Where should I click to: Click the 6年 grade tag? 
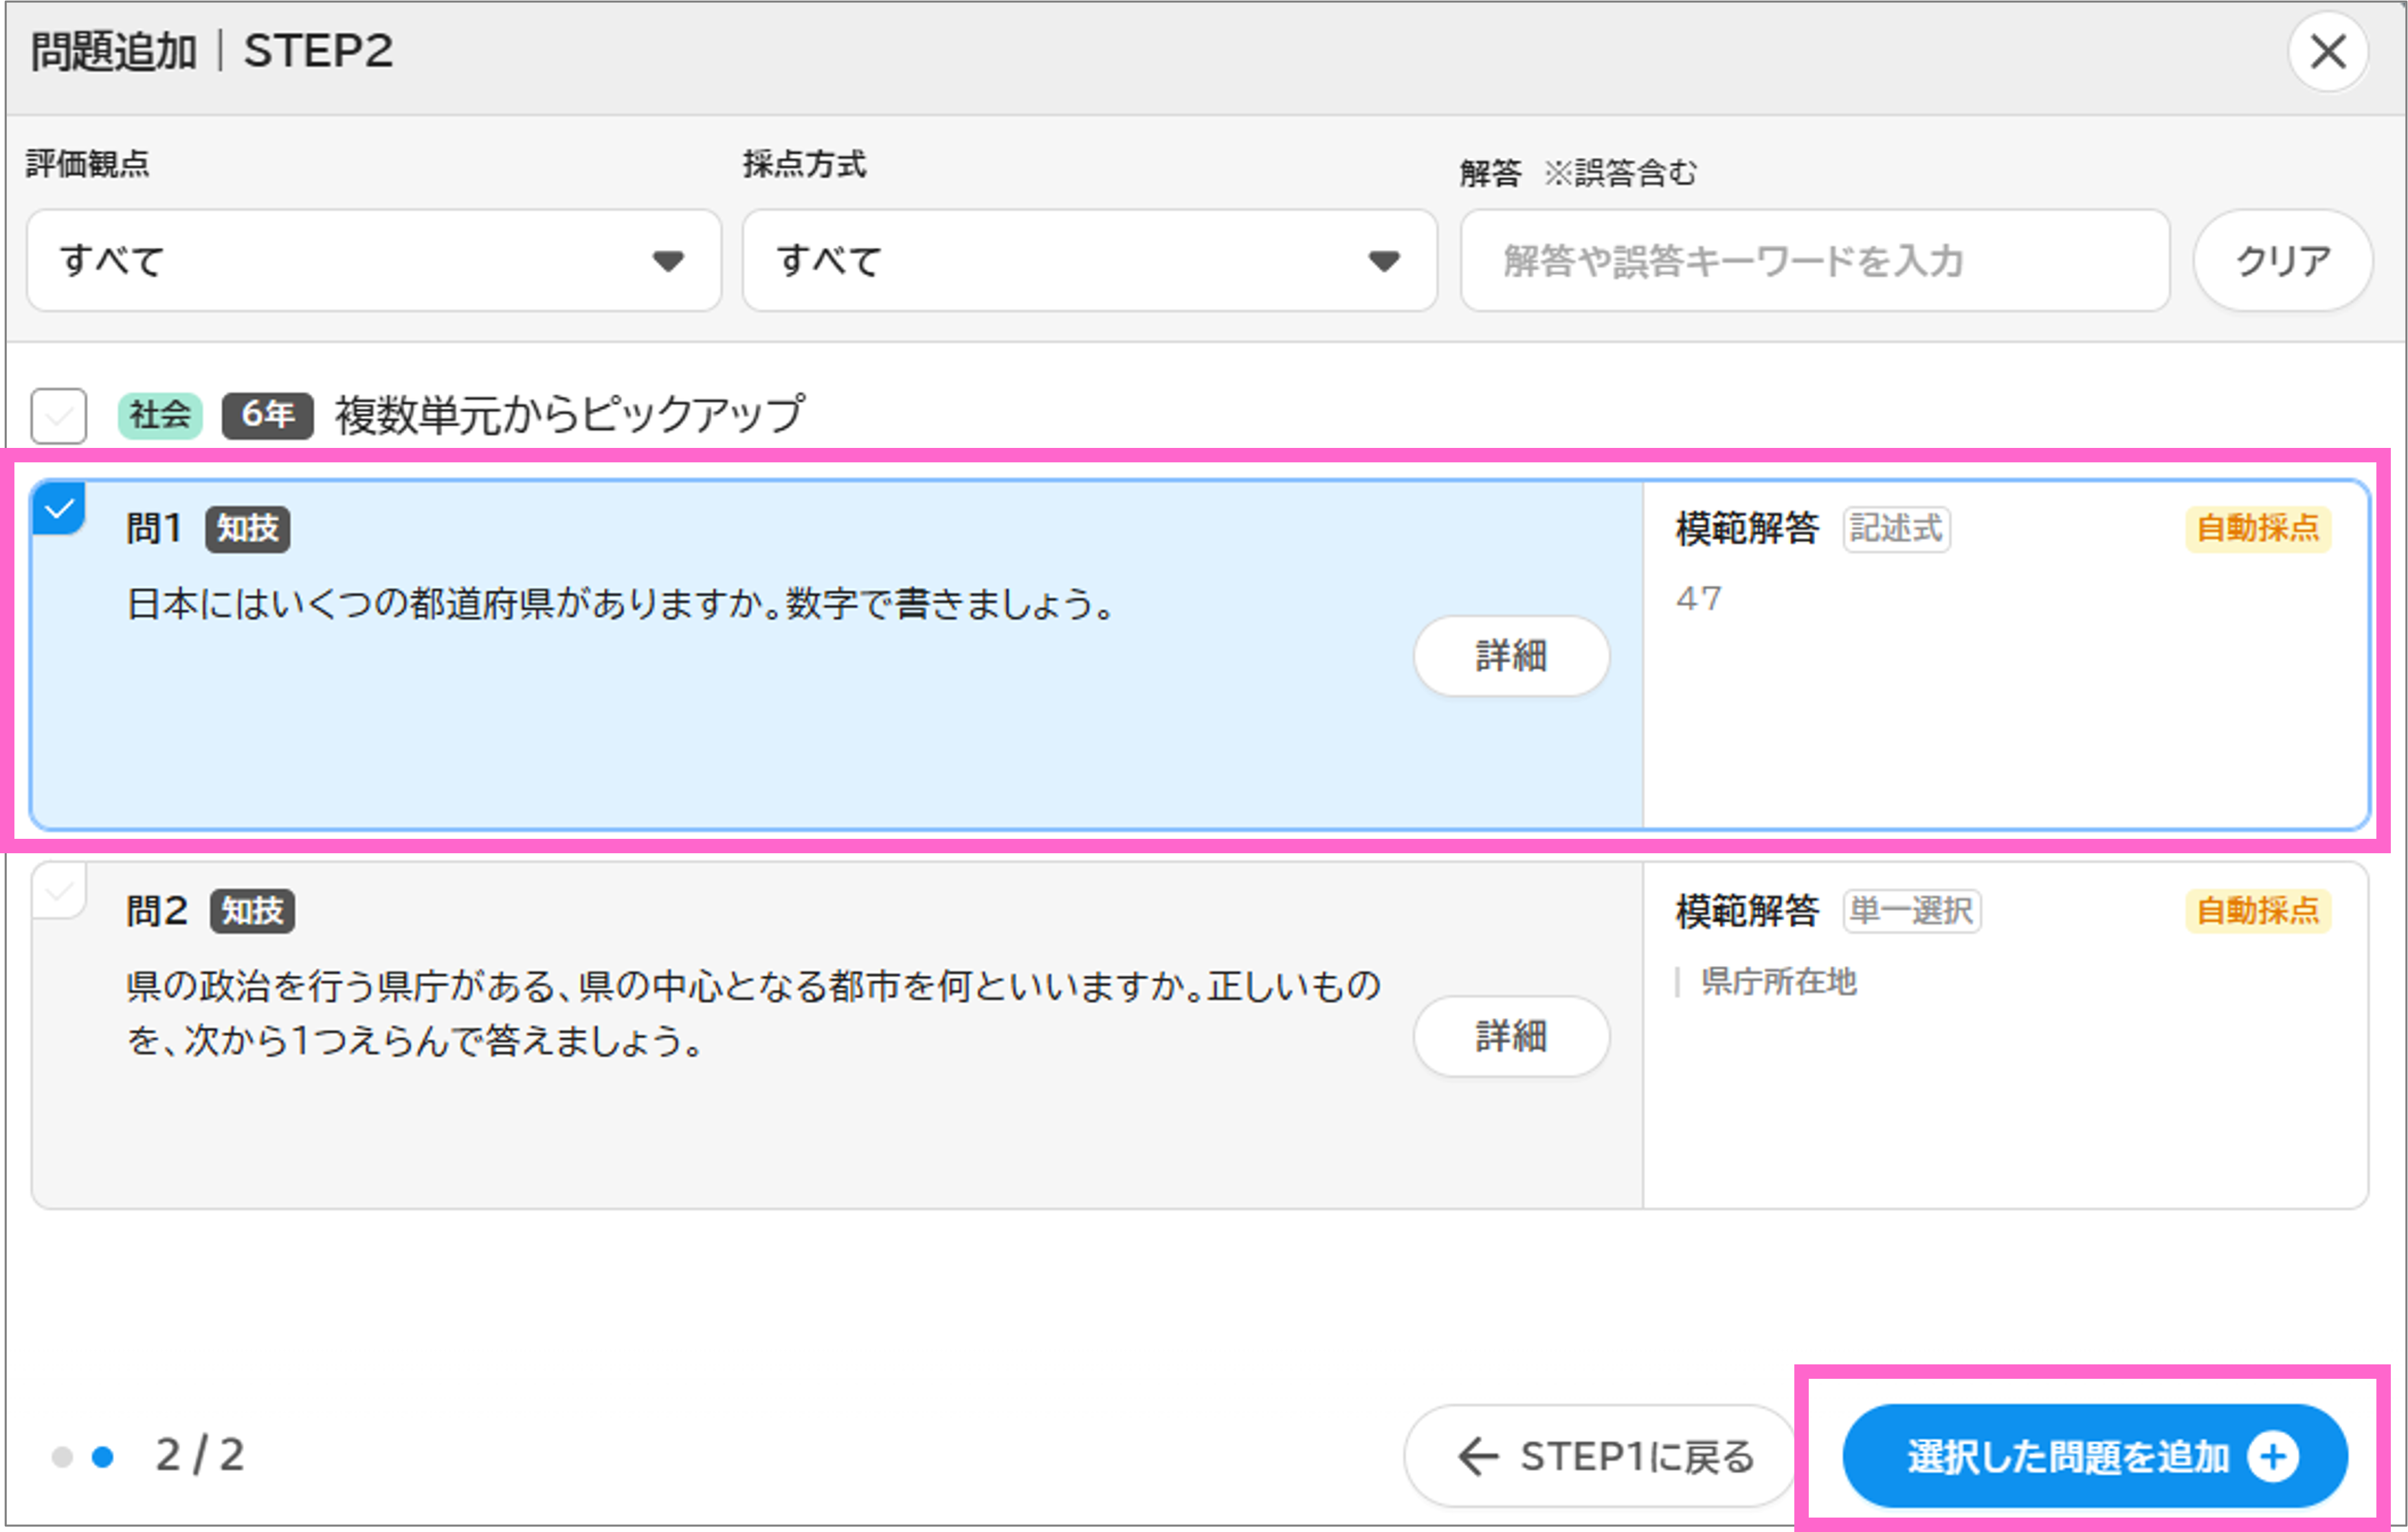point(267,415)
